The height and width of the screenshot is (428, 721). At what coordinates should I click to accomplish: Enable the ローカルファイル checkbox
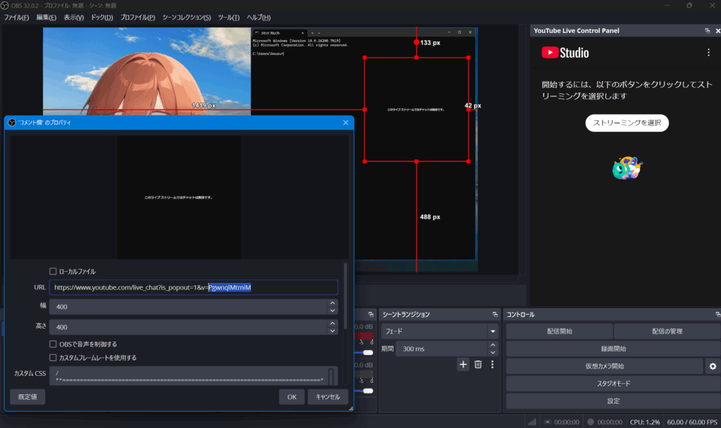(53, 271)
